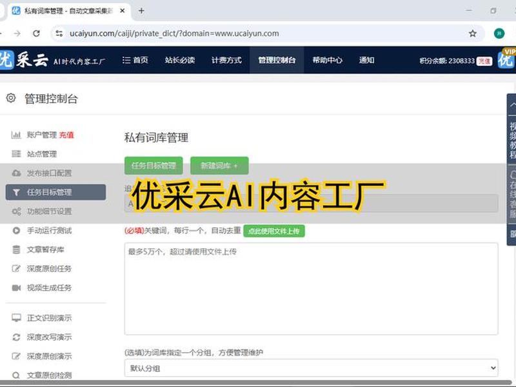516x387 pixels.
Task: Click the forward navigation arrow
Action: point(17,34)
